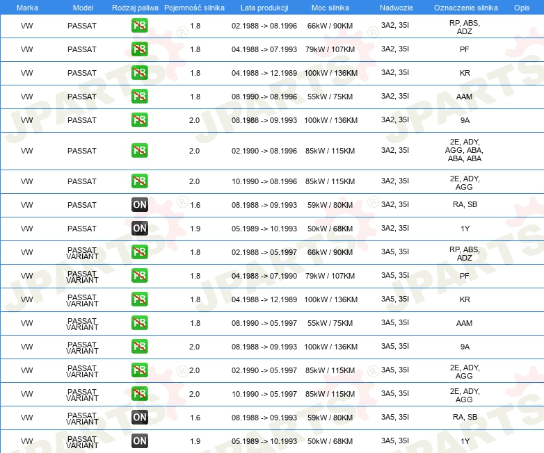Image resolution: width=544 pixels, height=453 pixels.
Task: Select the date cell '02.1990 -> 05.1997'
Action: click(264, 370)
